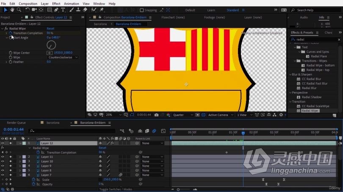Clear the Effects search with the X icon
343x192 pixels.
point(339,39)
